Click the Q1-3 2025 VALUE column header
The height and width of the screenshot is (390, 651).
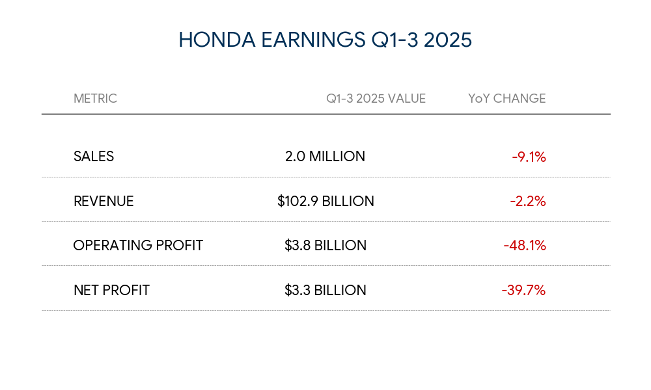click(376, 99)
